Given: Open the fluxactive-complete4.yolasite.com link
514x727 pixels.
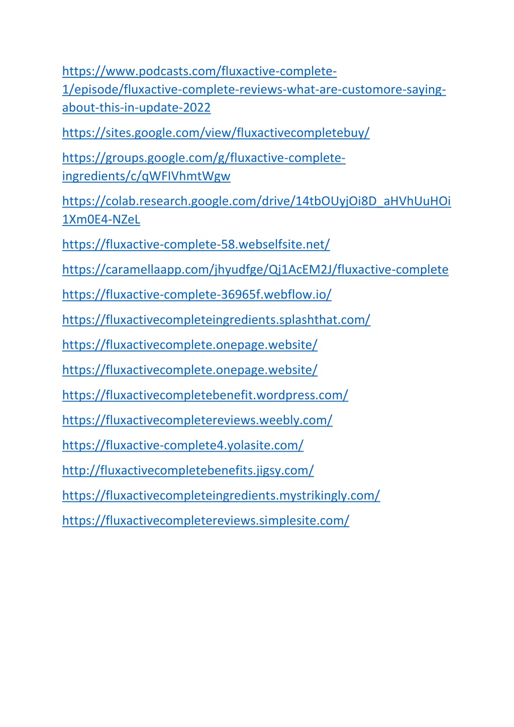Looking at the screenshot, I should click(183, 445).
